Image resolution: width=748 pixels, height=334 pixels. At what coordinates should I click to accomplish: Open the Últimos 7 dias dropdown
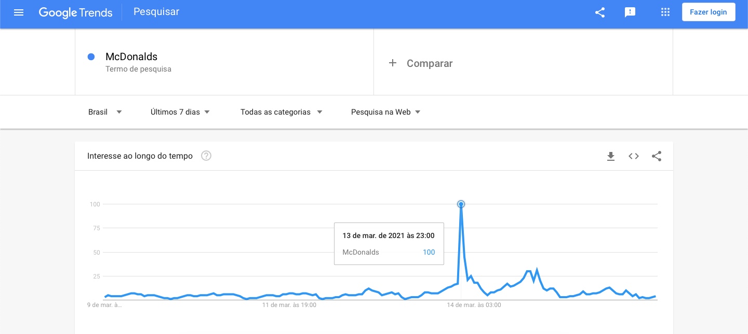point(180,112)
